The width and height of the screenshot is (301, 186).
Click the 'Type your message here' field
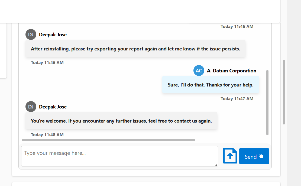point(119,156)
